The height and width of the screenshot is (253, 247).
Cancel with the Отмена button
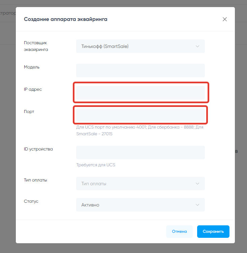179,232
